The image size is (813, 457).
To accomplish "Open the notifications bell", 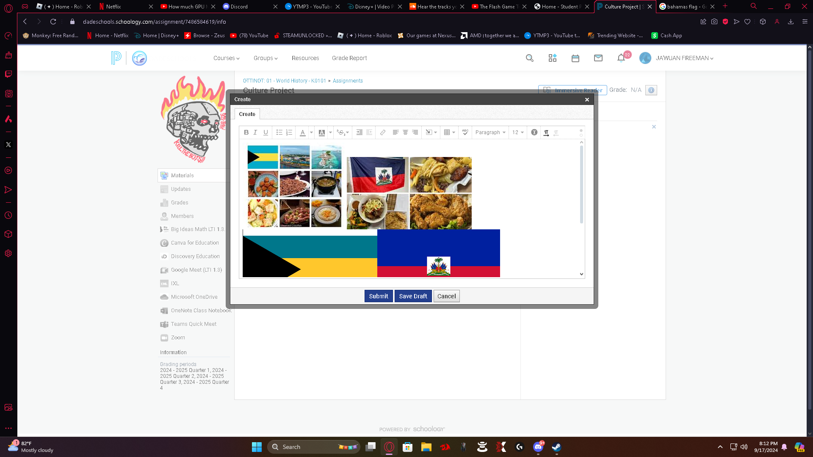I will click(x=621, y=58).
